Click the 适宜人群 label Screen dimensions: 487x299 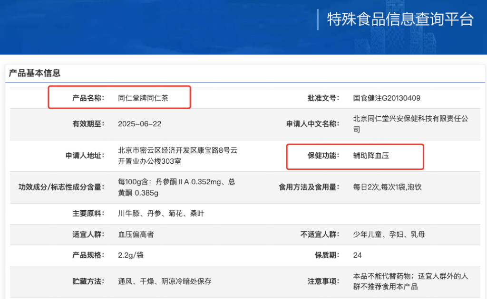coord(88,234)
